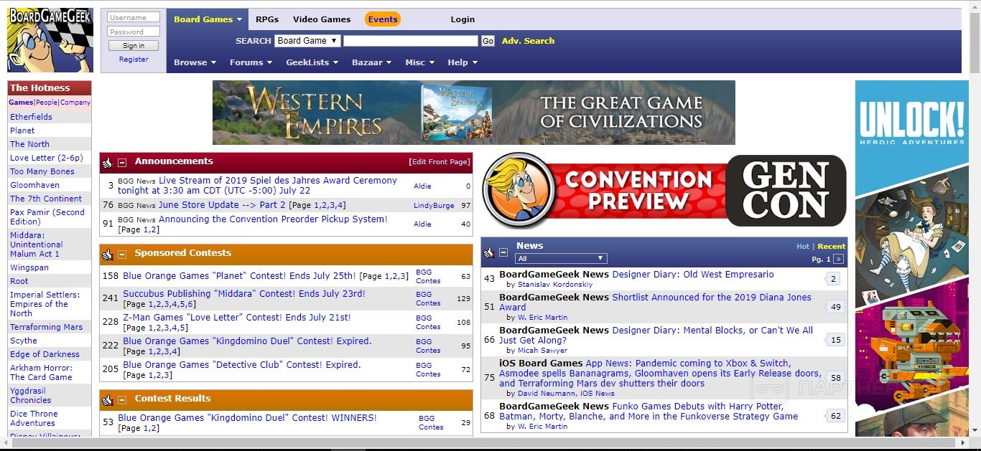Image resolution: width=981 pixels, height=451 pixels.
Task: Open Succubus Publishing "Middara" Contest
Action: pyautogui.click(x=244, y=294)
